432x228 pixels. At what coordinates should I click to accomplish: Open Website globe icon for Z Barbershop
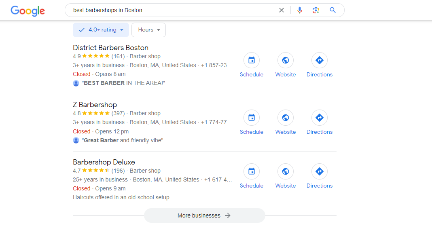click(286, 118)
